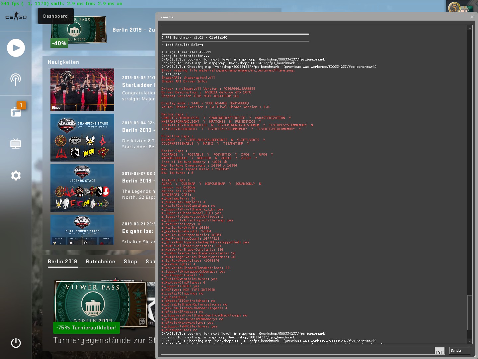Click the power quit icon

pyautogui.click(x=16, y=343)
